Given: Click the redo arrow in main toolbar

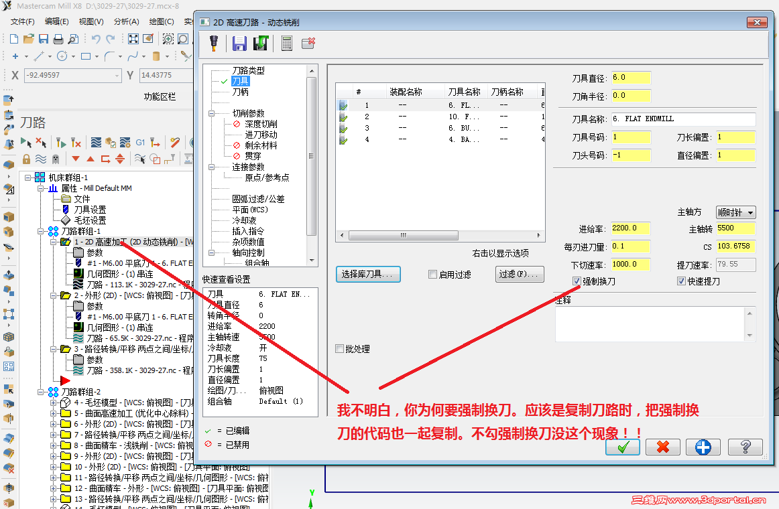Looking at the screenshot, I should coord(111,40).
